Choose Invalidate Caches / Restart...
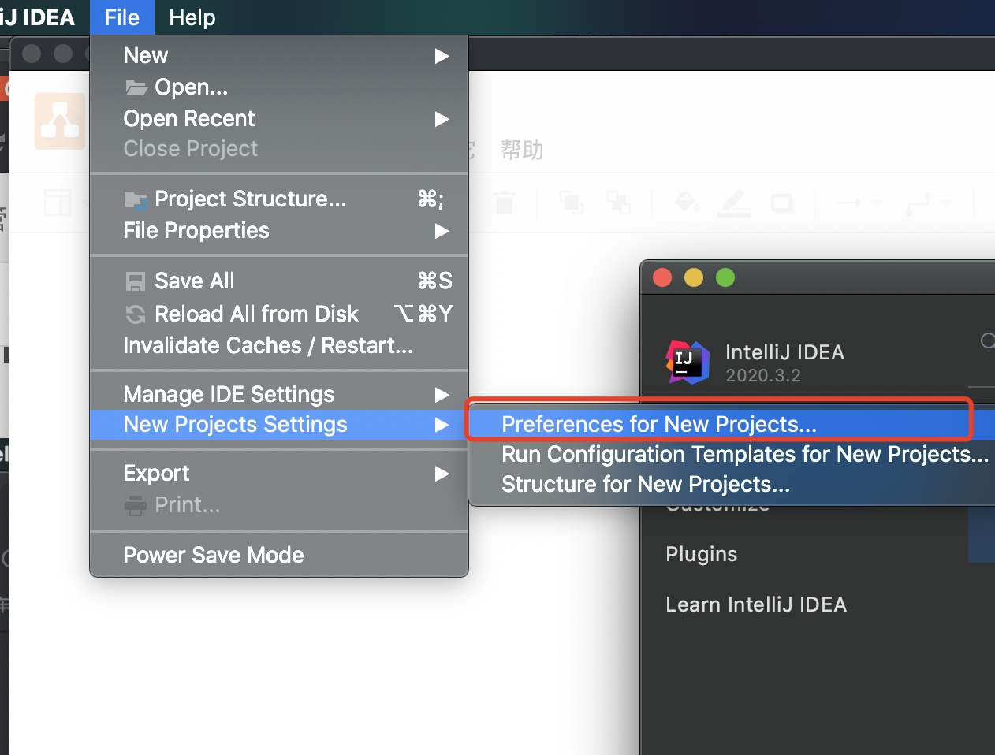This screenshot has width=995, height=755. click(279, 345)
